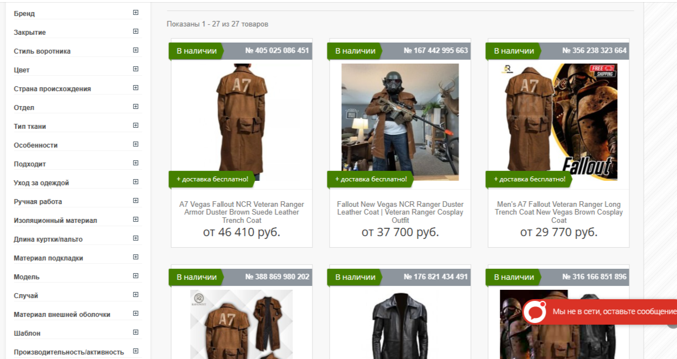Viewport: 677px width, 359px height.
Task: Select the Случай filter label
Action: pyautogui.click(x=26, y=295)
